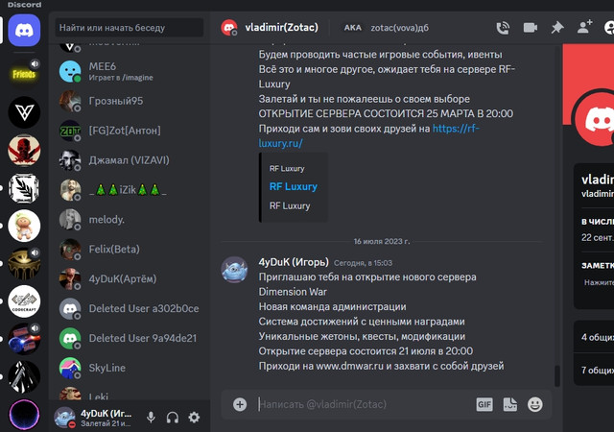The width and height of the screenshot is (614, 432).
Task: Toggle user profile panel icon
Action: click(609, 28)
